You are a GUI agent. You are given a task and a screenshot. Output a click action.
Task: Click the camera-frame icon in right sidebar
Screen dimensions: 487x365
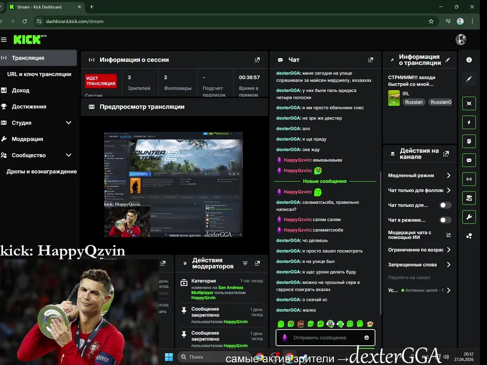[469, 103]
